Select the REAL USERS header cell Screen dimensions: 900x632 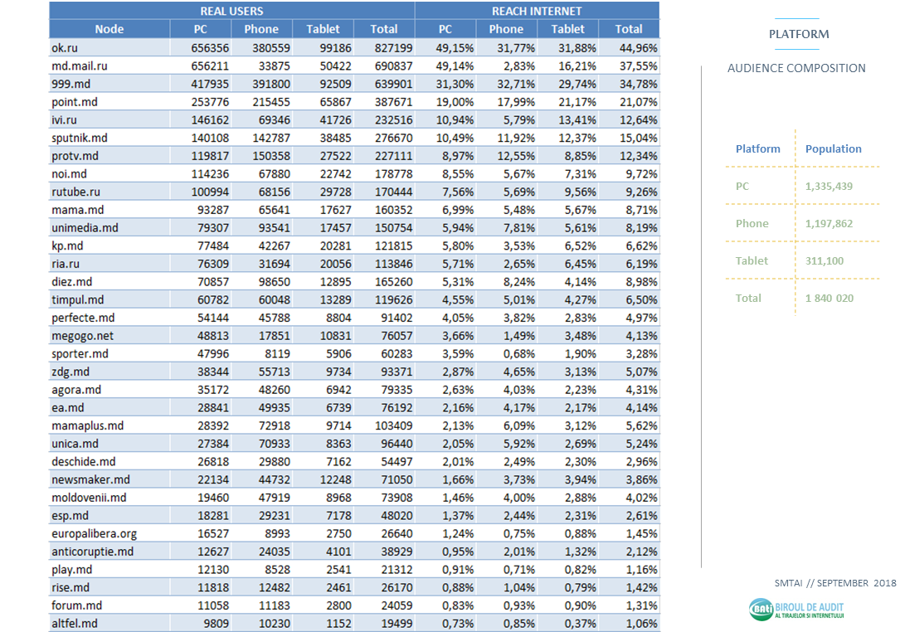pos(232,11)
